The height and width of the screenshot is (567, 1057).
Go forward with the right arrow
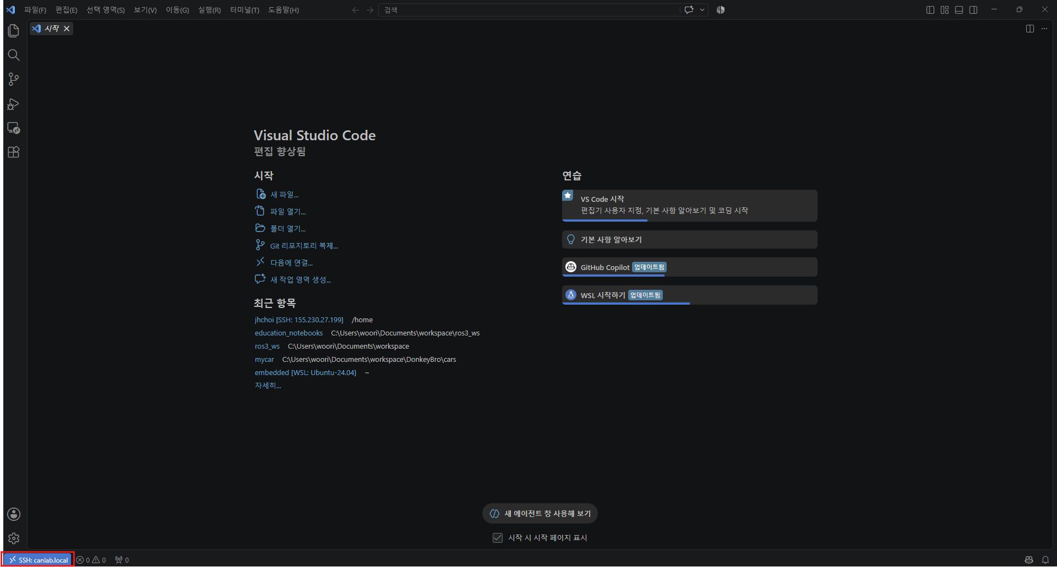click(370, 10)
